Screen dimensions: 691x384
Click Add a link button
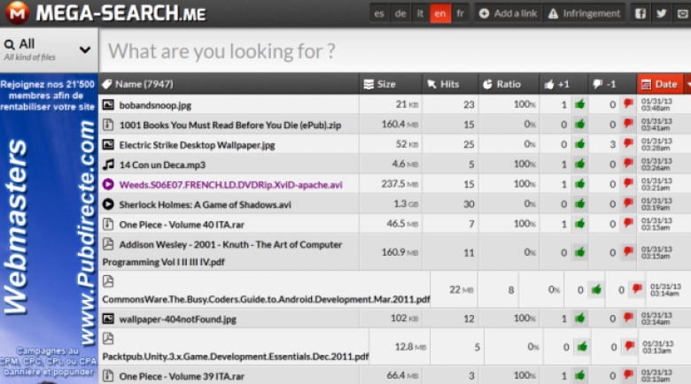click(x=509, y=13)
